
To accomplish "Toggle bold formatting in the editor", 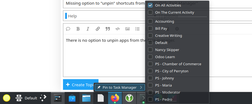I will tap(78, 29).
